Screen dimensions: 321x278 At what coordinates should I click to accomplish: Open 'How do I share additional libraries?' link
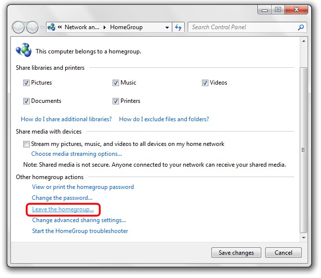tap(66, 119)
